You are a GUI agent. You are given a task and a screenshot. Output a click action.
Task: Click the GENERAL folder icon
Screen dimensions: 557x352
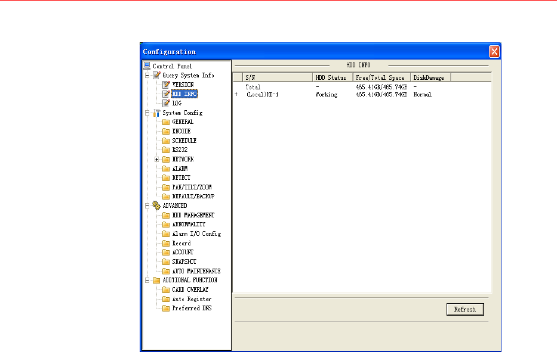pos(166,122)
